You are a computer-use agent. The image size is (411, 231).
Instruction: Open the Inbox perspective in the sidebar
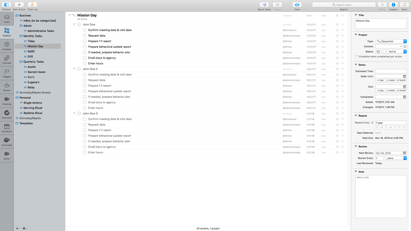pos(7,18)
